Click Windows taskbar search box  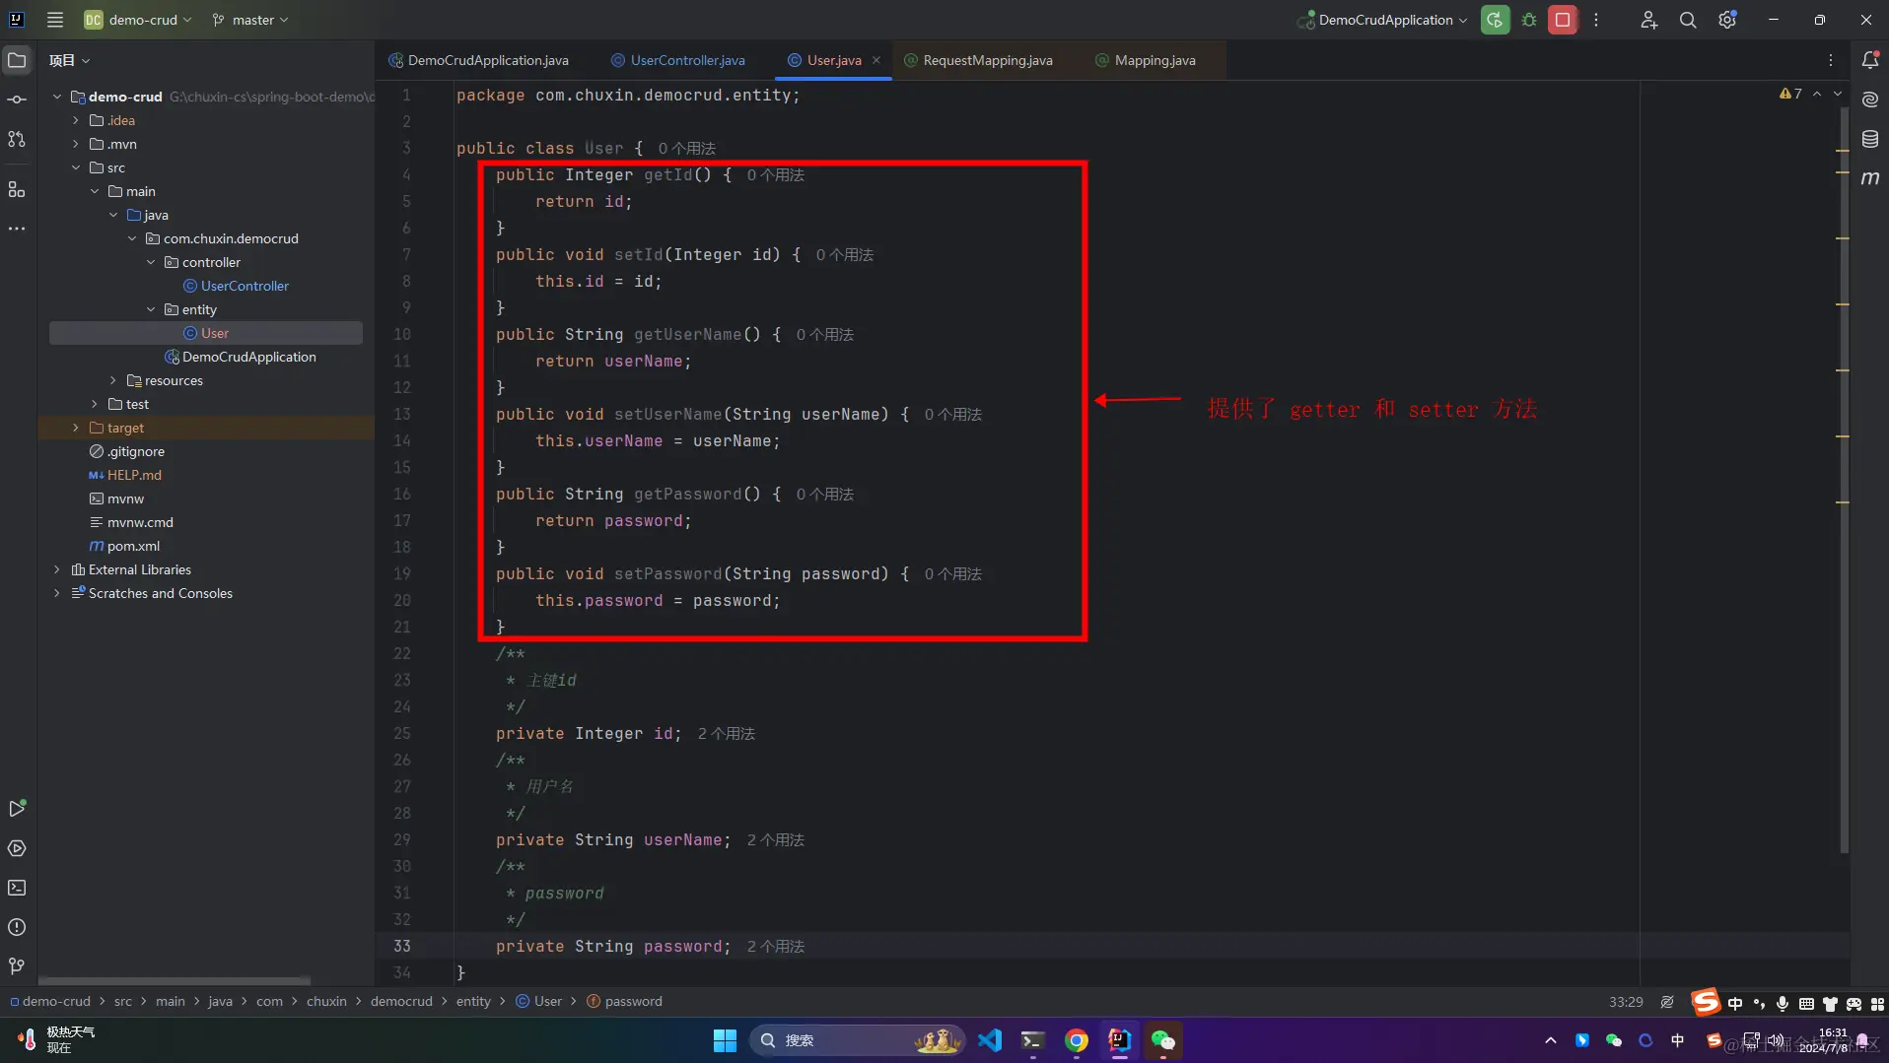858,1040
